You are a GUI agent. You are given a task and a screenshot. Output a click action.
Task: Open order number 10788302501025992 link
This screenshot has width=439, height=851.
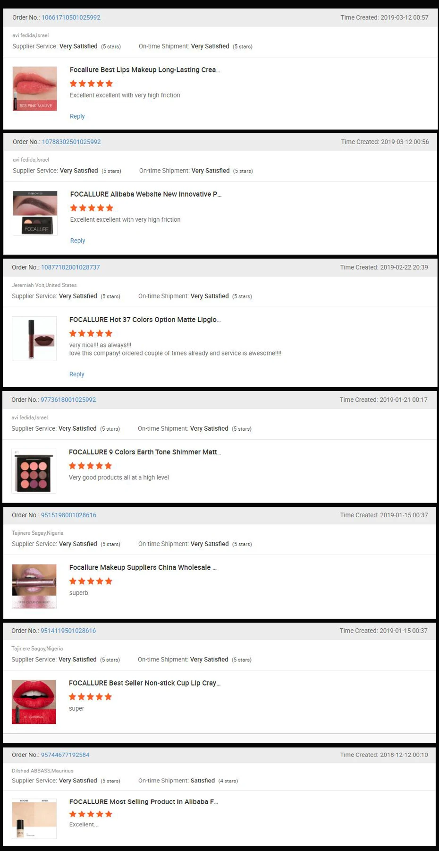(71, 142)
